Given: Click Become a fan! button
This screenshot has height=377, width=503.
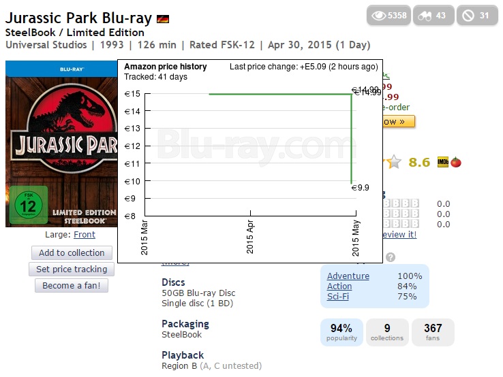Looking at the screenshot, I should [72, 285].
